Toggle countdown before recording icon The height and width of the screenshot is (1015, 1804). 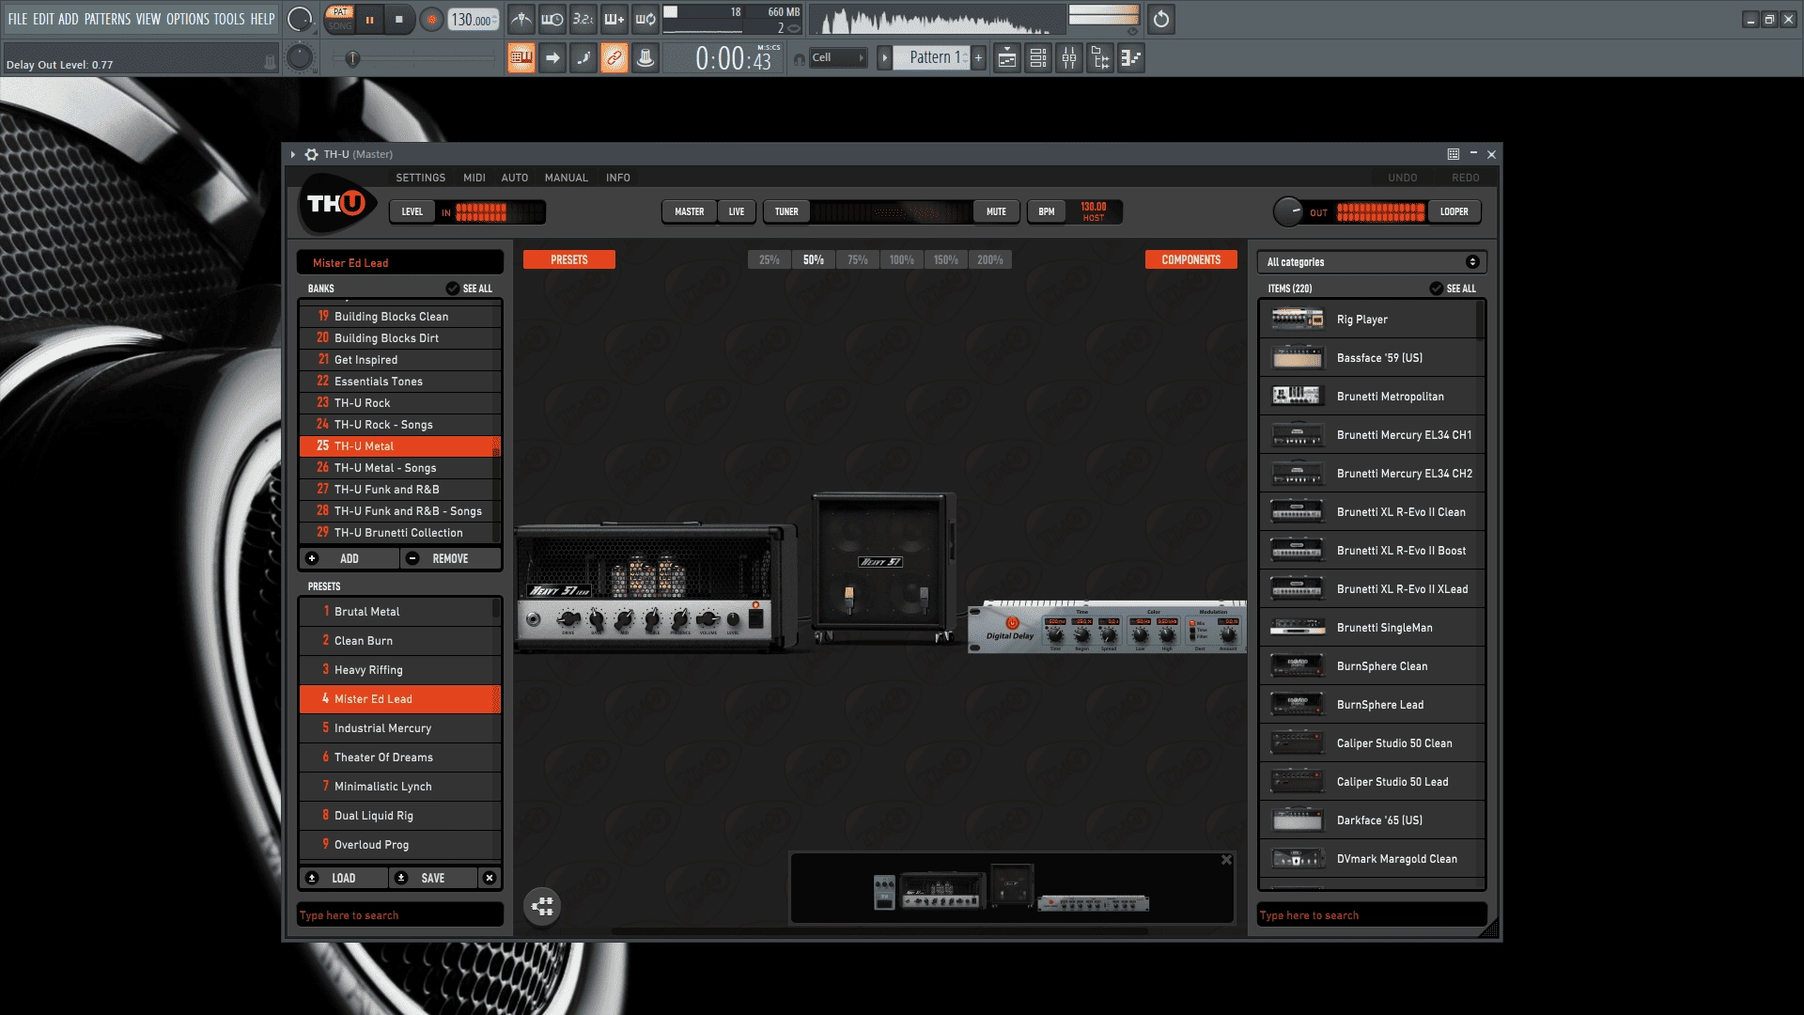583,19
